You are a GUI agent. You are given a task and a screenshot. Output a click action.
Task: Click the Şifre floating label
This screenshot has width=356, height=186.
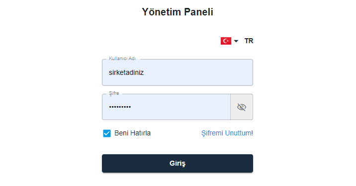coord(114,93)
